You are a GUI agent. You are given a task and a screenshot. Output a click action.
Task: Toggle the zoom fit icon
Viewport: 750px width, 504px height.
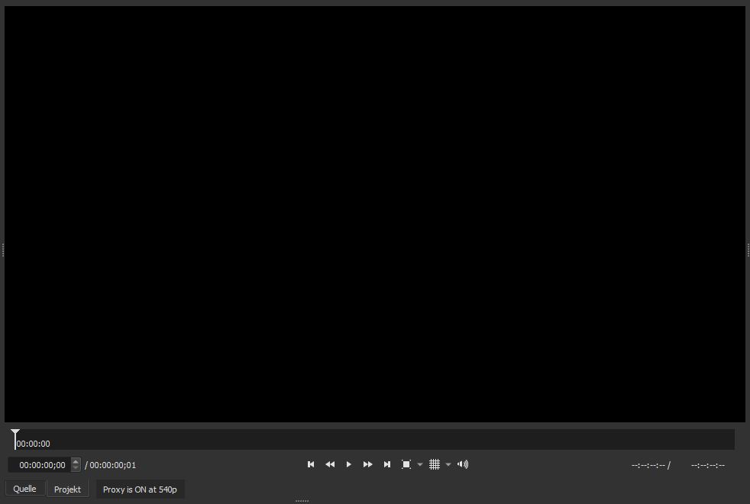coord(406,464)
